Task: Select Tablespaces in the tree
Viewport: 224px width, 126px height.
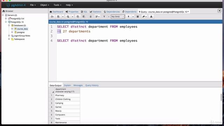Action: point(19,39)
